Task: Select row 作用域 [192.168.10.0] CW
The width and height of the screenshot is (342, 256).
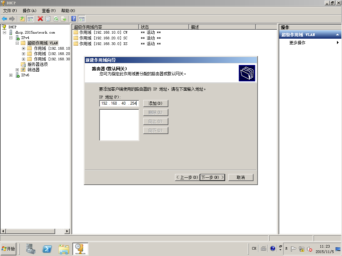Action: (104, 32)
